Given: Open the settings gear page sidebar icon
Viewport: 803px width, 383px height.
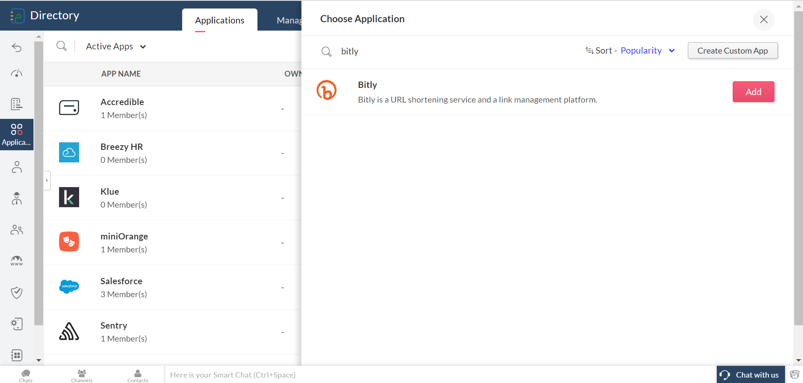Looking at the screenshot, I should click(17, 324).
